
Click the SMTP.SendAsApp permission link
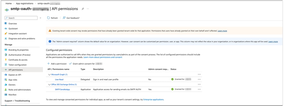(62, 89)
